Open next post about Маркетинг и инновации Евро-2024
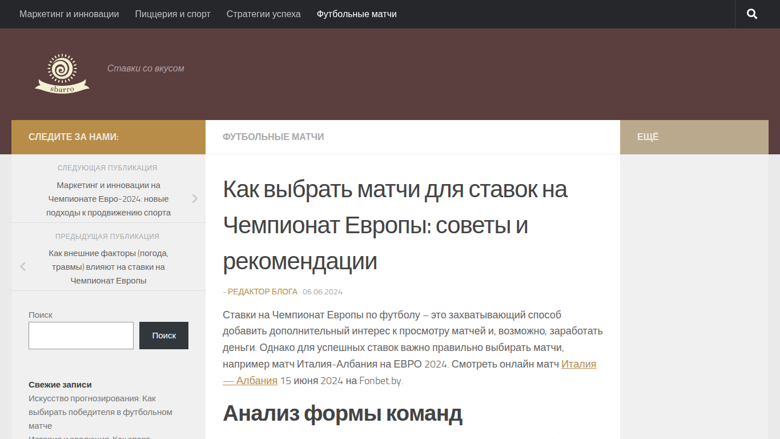Viewport: 780px width, 439px height. pyautogui.click(x=108, y=199)
